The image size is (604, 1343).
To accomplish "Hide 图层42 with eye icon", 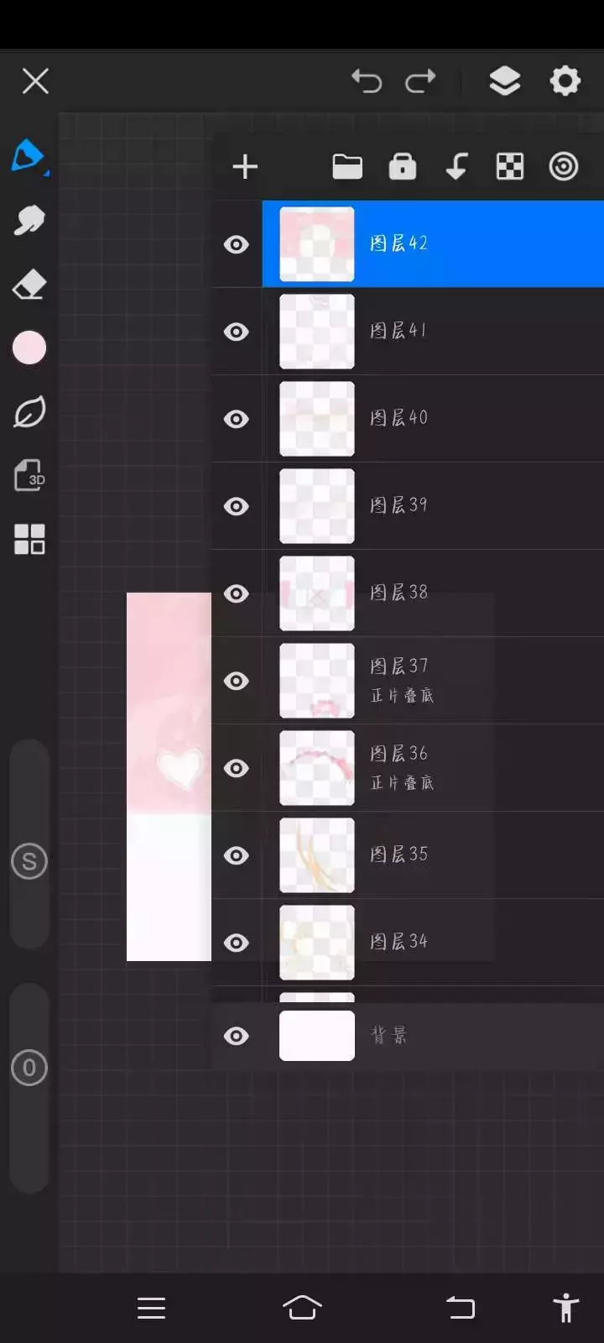I will click(237, 244).
